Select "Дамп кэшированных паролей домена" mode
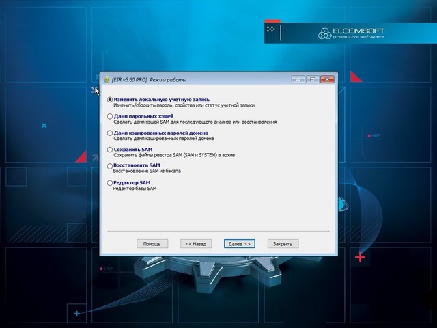This screenshot has height=328, width=437. coord(110,133)
